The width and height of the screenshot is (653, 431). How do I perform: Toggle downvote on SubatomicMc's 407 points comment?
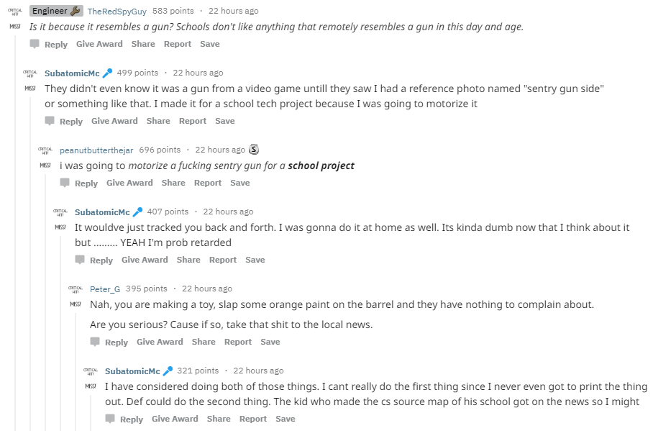[60, 227]
